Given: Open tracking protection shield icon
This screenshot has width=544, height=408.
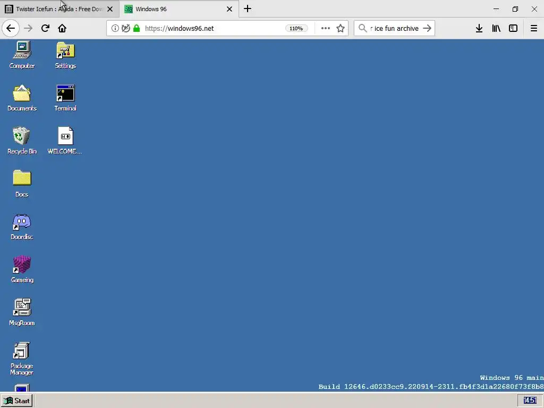Looking at the screenshot, I should 125,28.
